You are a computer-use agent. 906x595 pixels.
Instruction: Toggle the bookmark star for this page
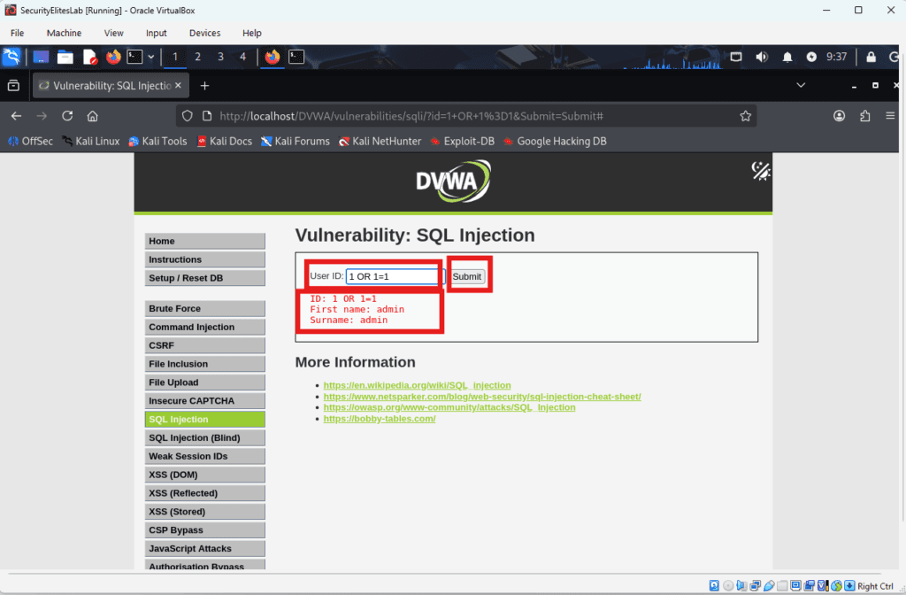tap(746, 115)
